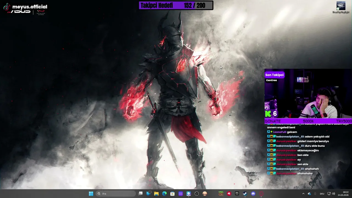
Task: Open the volume speaker tray icon
Action: pos(334,194)
